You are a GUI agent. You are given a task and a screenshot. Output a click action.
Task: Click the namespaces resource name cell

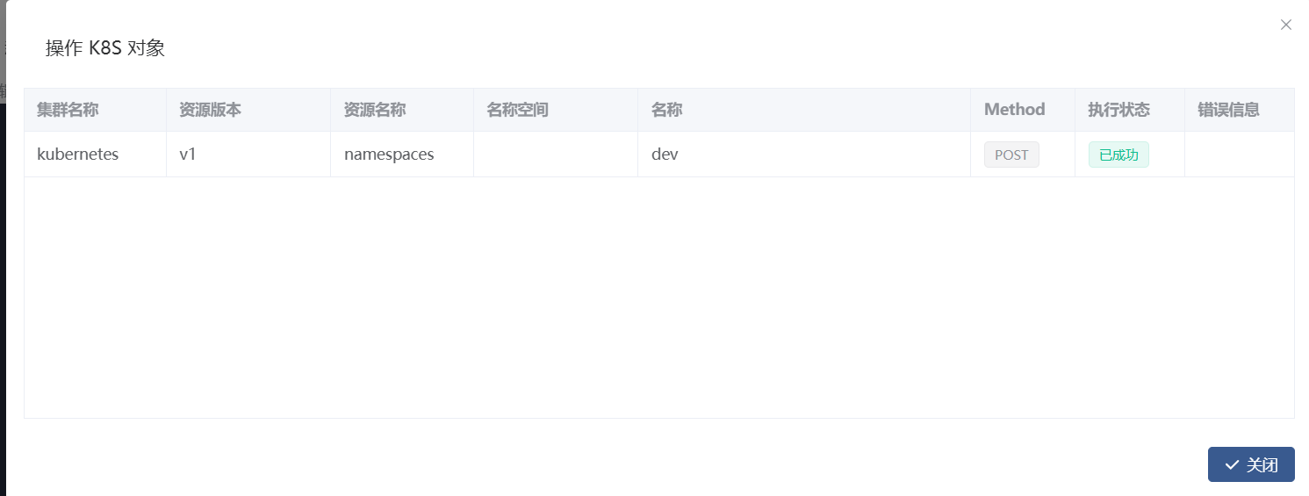tap(402, 155)
